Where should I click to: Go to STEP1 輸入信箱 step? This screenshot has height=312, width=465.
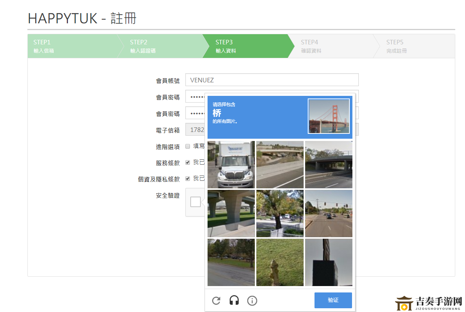[x=71, y=46]
